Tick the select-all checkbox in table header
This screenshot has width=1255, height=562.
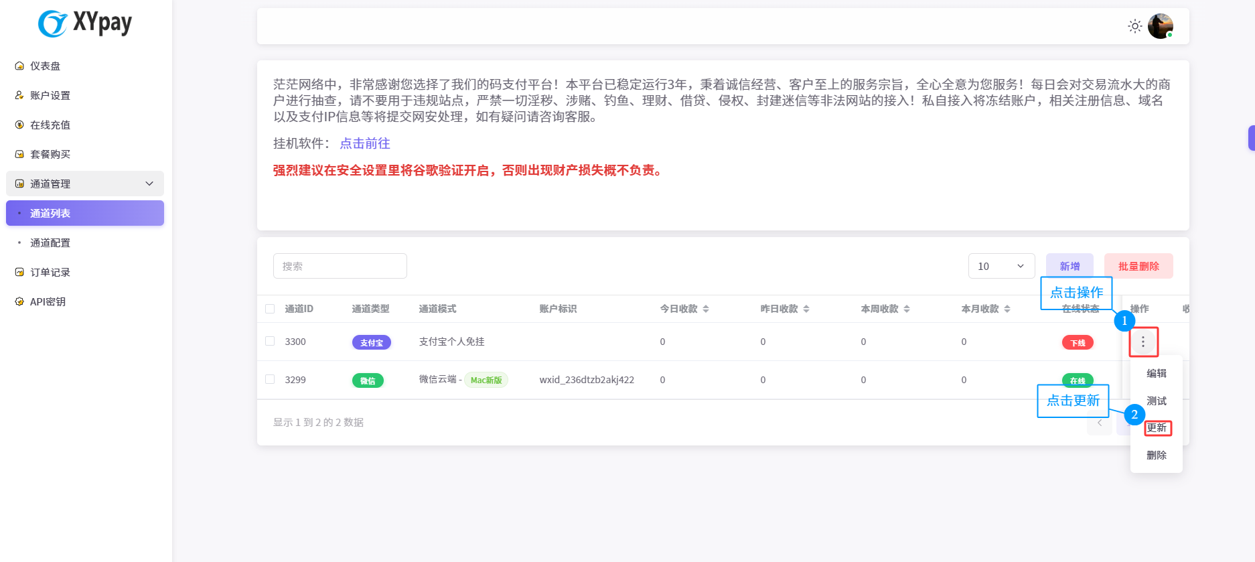pyautogui.click(x=270, y=309)
